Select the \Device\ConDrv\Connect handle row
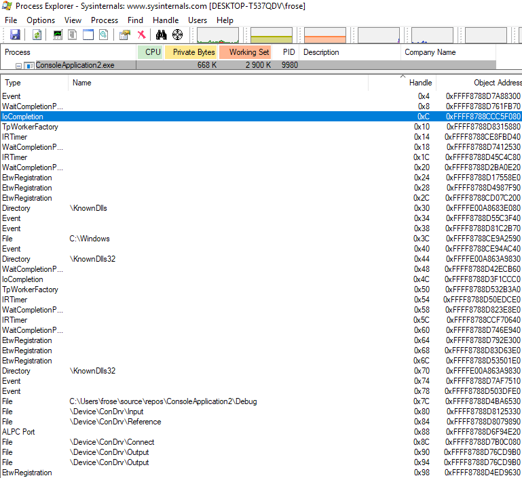The height and width of the screenshot is (478, 522). (x=261, y=442)
